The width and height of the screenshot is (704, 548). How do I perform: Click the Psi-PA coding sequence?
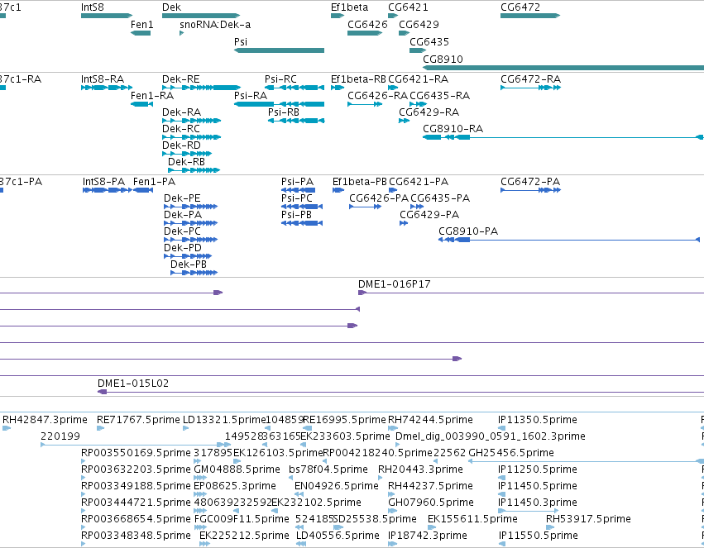[x=298, y=190]
